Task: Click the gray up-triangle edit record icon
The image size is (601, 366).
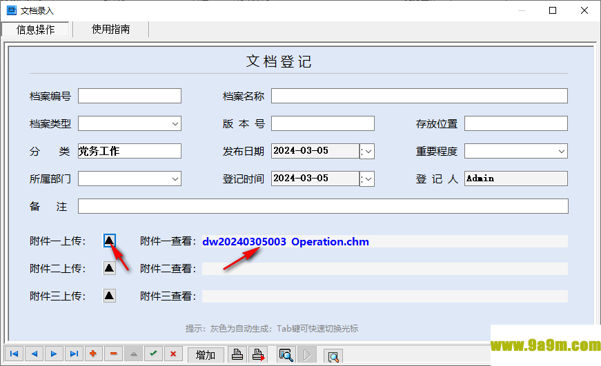Action: [x=134, y=354]
